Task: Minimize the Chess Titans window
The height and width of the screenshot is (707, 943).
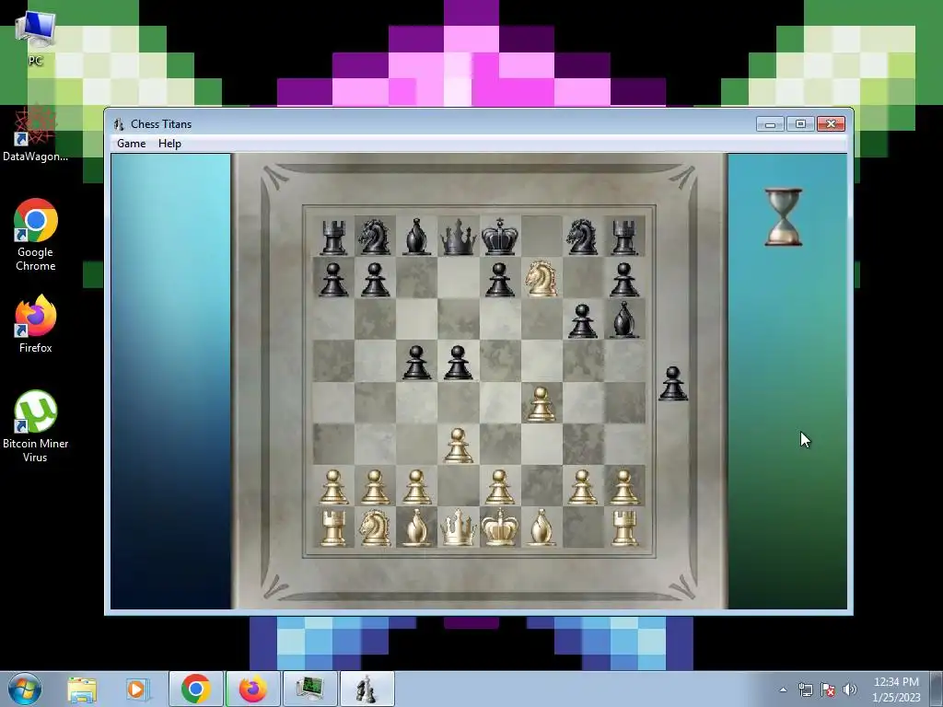Action: point(771,124)
